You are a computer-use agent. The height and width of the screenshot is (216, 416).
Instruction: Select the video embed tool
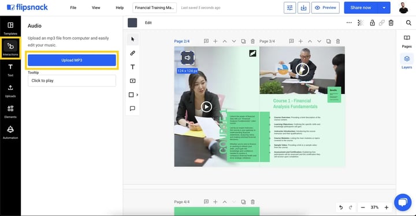[x=133, y=81]
